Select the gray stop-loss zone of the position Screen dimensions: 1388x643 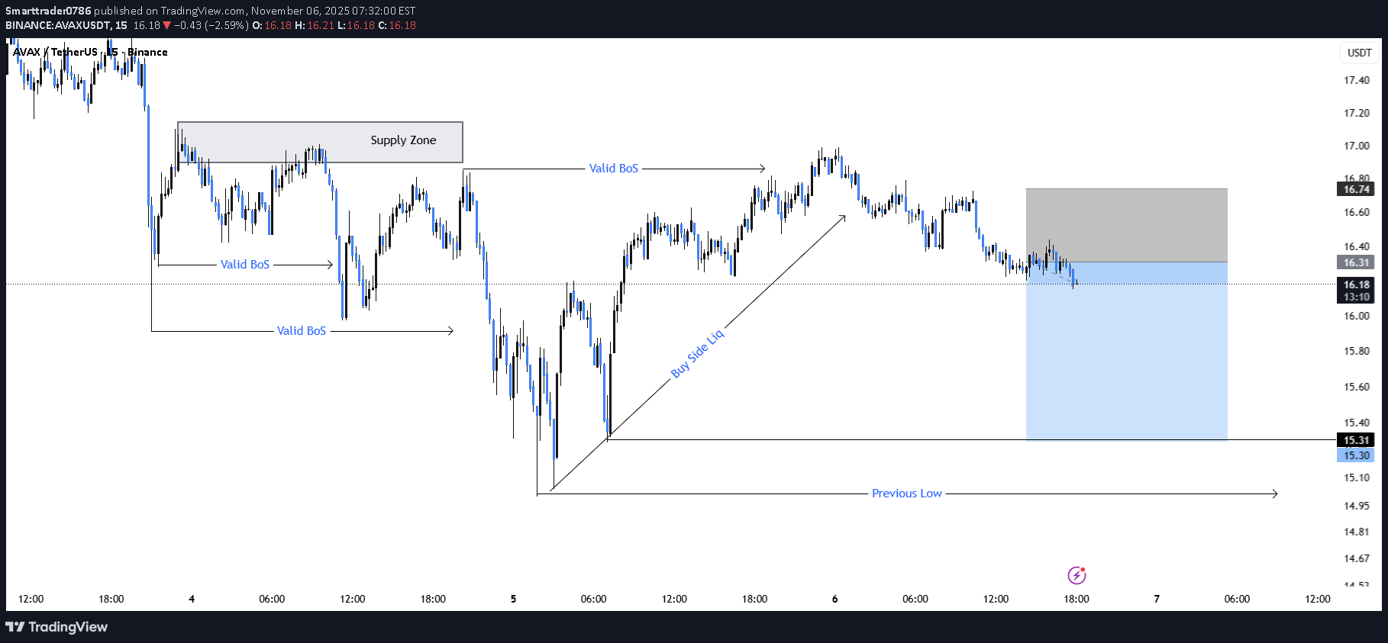pyautogui.click(x=1126, y=225)
